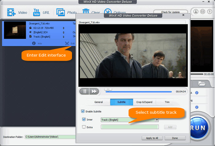Screen dimensions: 215x146
Task: Click the upper blue info icon on right panel
Action: pyautogui.click(x=197, y=93)
